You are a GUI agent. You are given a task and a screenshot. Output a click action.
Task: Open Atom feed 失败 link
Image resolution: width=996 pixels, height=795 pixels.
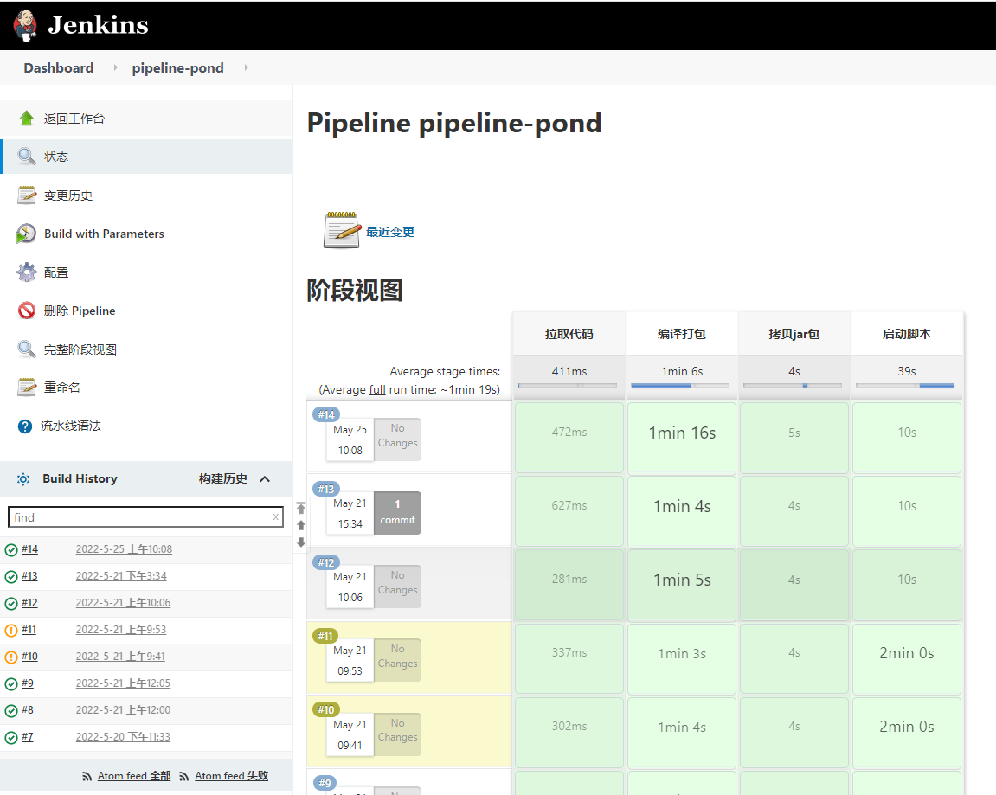point(231,776)
